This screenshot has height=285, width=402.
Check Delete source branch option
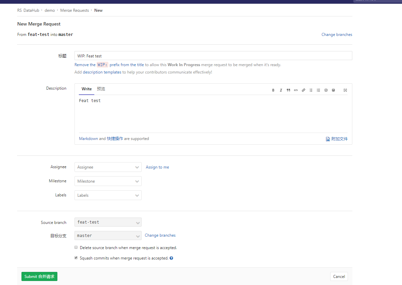click(76, 247)
